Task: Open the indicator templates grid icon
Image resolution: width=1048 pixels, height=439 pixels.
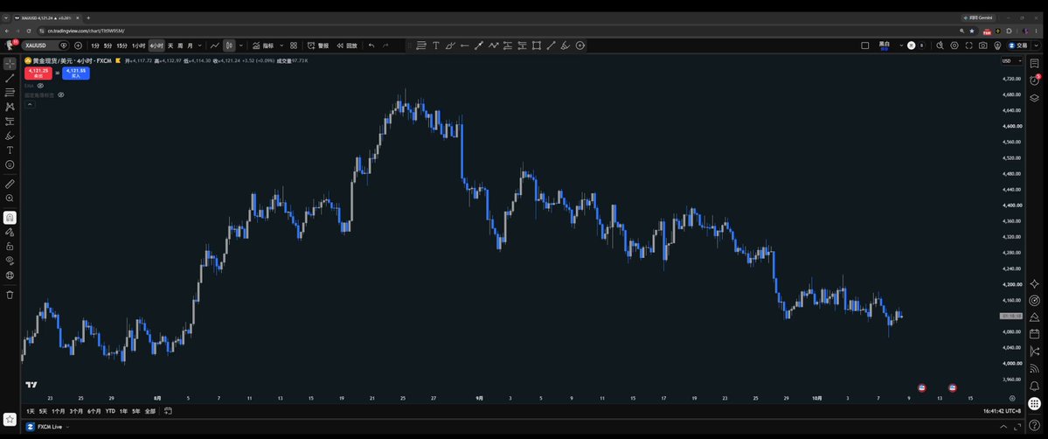Action: pos(294,45)
